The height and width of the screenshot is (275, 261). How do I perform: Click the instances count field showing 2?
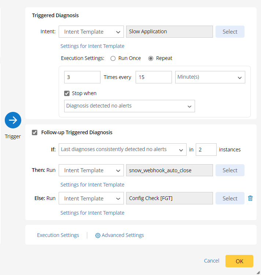click(206, 150)
